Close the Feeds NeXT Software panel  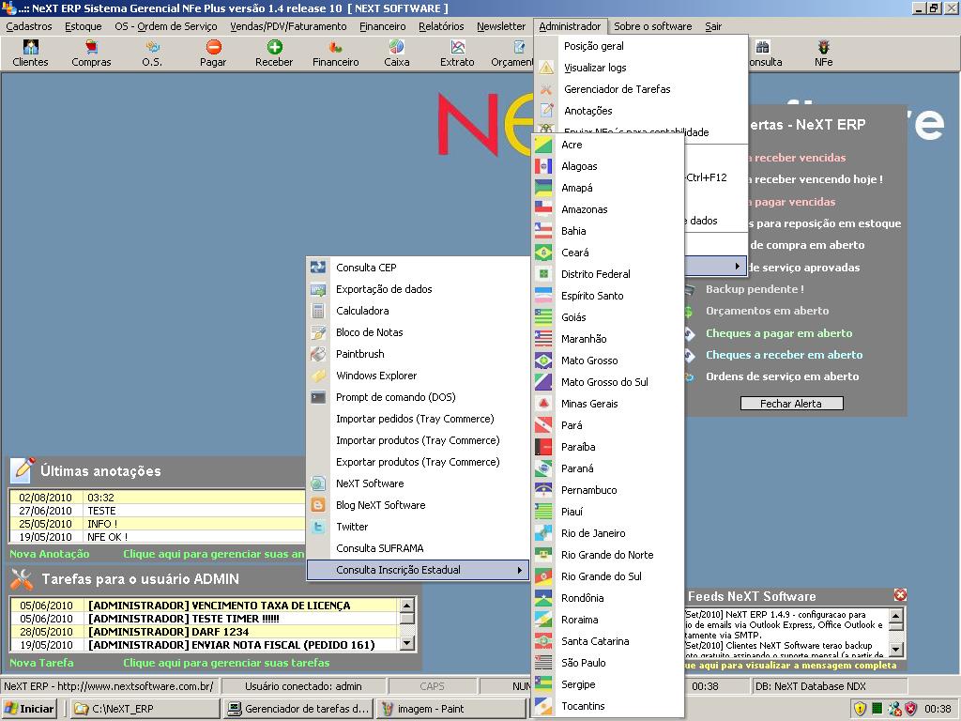coord(899,595)
